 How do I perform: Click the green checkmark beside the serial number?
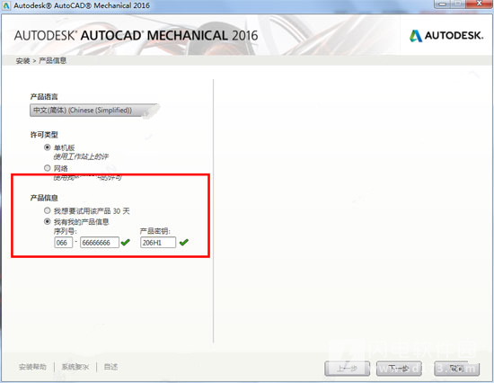[126, 242]
